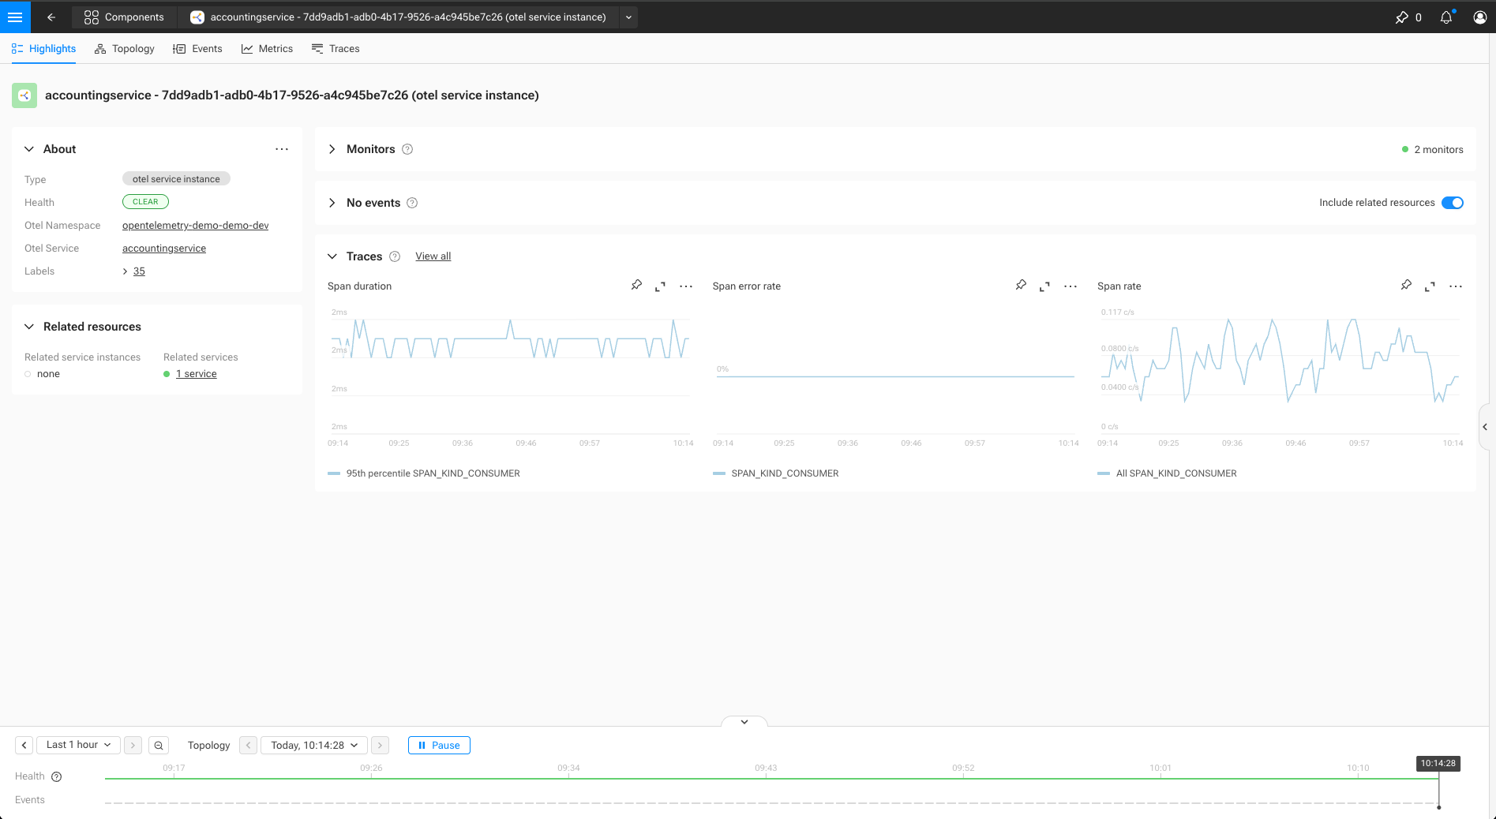Image resolution: width=1496 pixels, height=819 pixels.
Task: Expand the Monitors section
Action: (332, 149)
